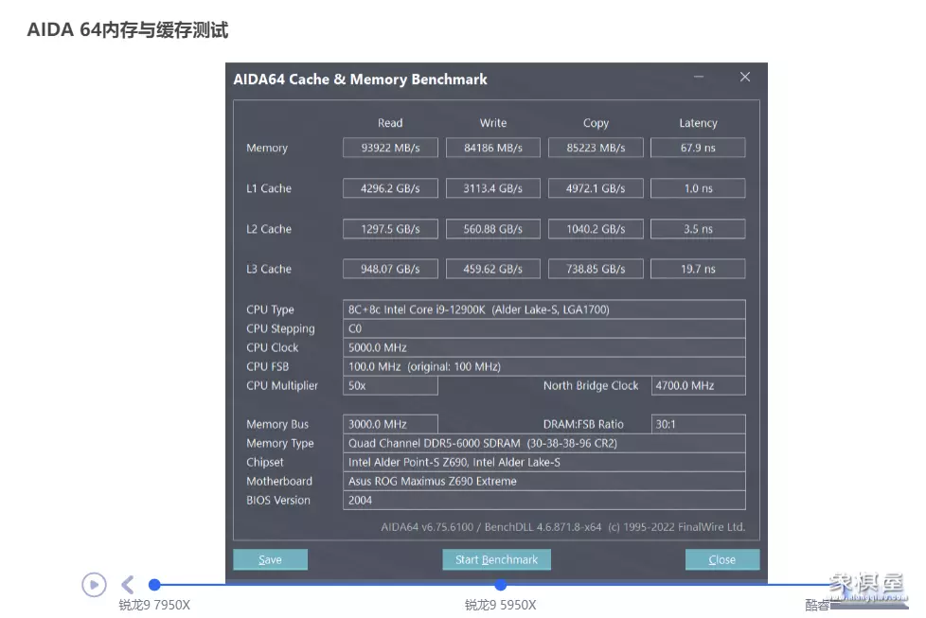
Task: Click the Motherboard field Asus ROG Maximus
Action: tap(543, 481)
